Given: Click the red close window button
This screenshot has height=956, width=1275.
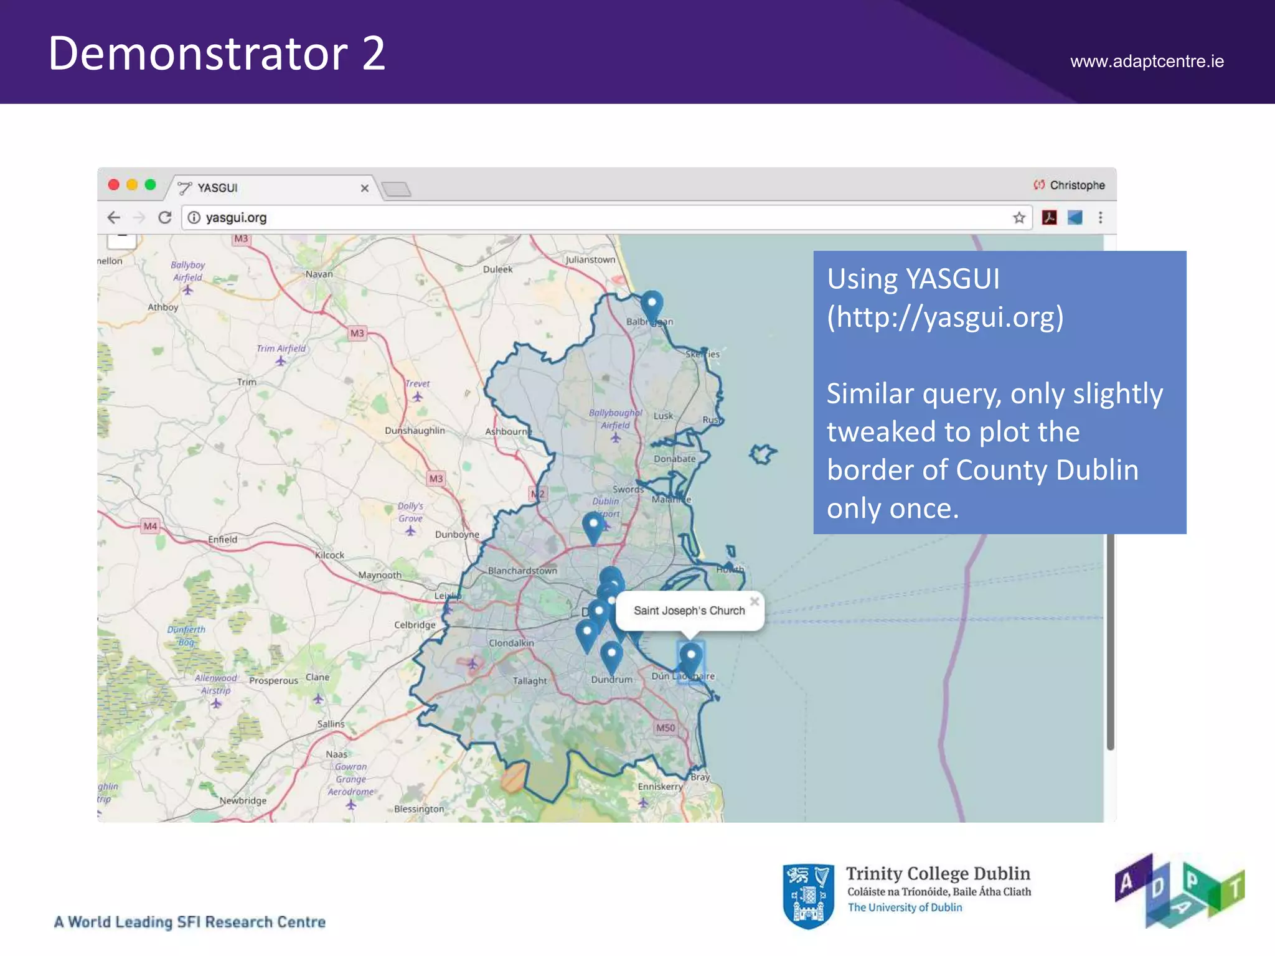Looking at the screenshot, I should (114, 185).
